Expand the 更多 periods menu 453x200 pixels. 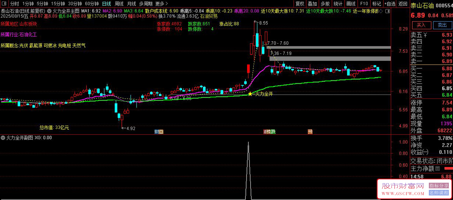pyautogui.click(x=162, y=4)
